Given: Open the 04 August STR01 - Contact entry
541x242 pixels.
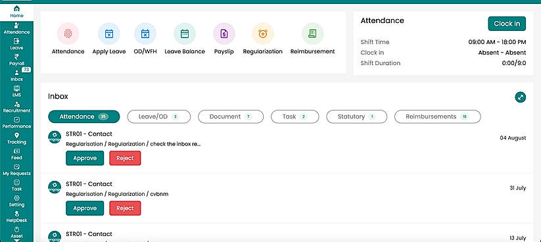Looking at the screenshot, I should click(89, 134).
